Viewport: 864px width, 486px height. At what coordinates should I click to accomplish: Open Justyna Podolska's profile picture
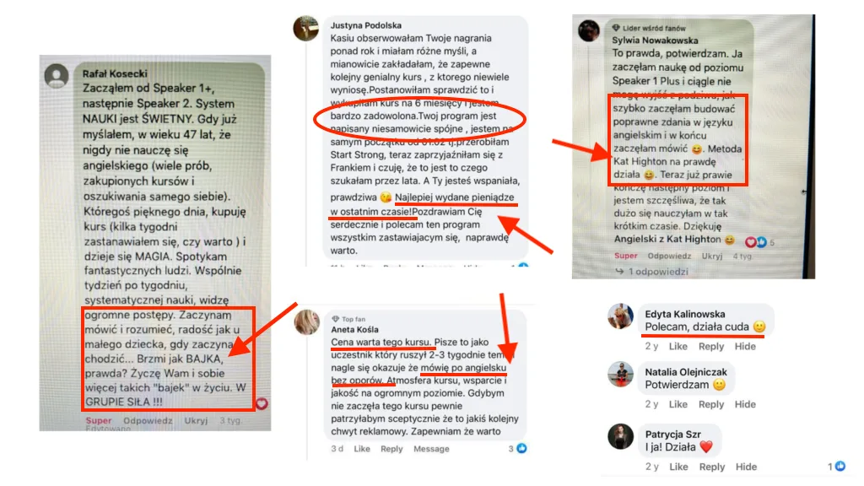tap(305, 29)
